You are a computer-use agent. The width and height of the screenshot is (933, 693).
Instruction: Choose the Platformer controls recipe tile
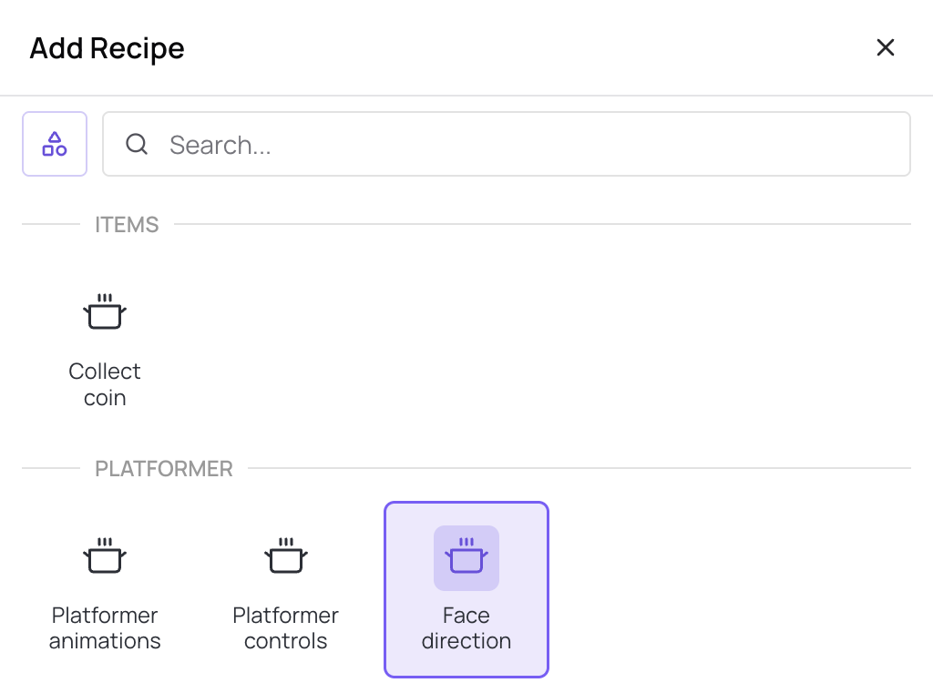pyautogui.click(x=285, y=590)
